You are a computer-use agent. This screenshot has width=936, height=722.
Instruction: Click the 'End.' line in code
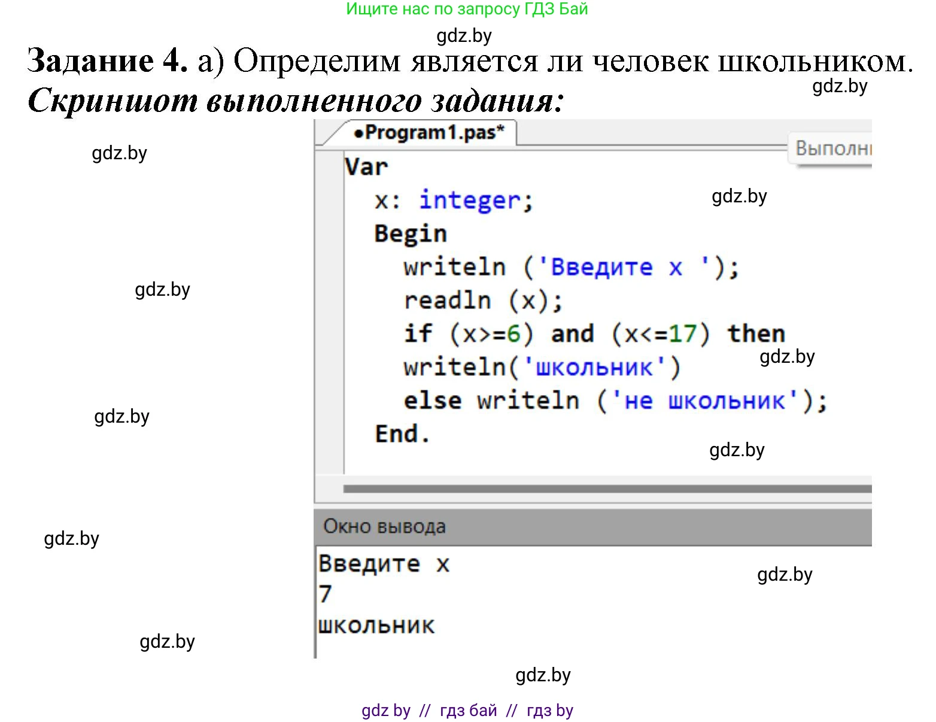tap(402, 433)
